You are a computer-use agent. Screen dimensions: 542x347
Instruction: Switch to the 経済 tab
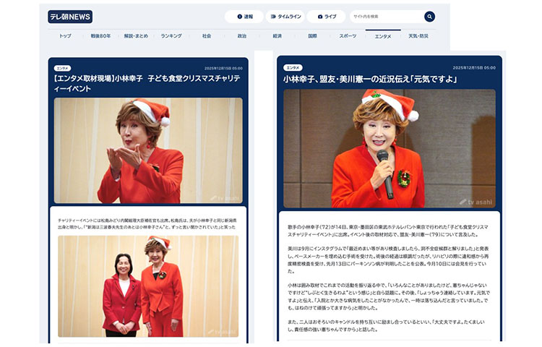pos(278,35)
